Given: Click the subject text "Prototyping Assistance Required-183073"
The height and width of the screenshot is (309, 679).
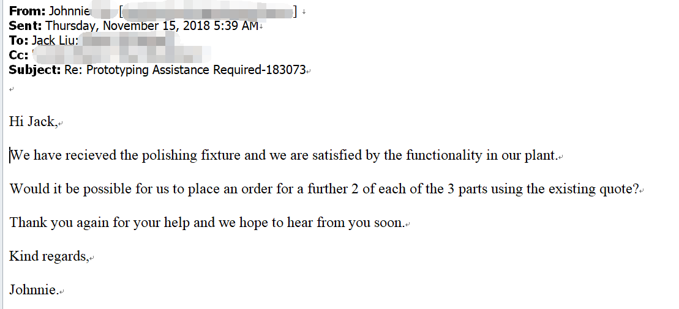Looking at the screenshot, I should point(196,70).
